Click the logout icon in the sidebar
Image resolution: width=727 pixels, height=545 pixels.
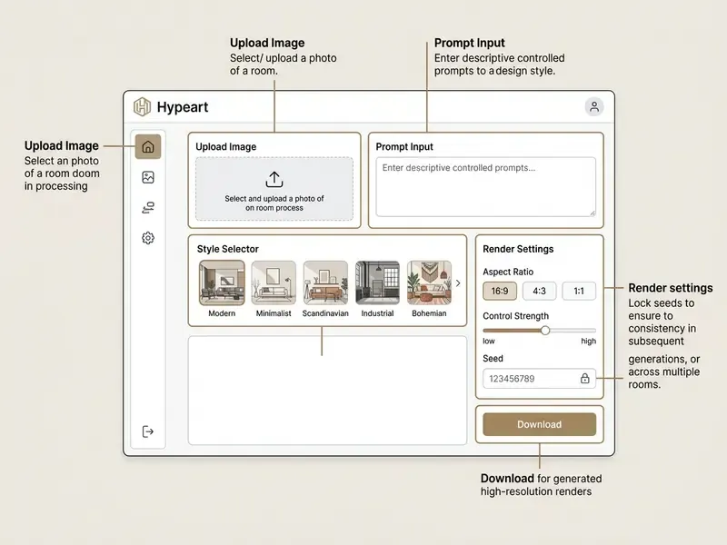148,431
